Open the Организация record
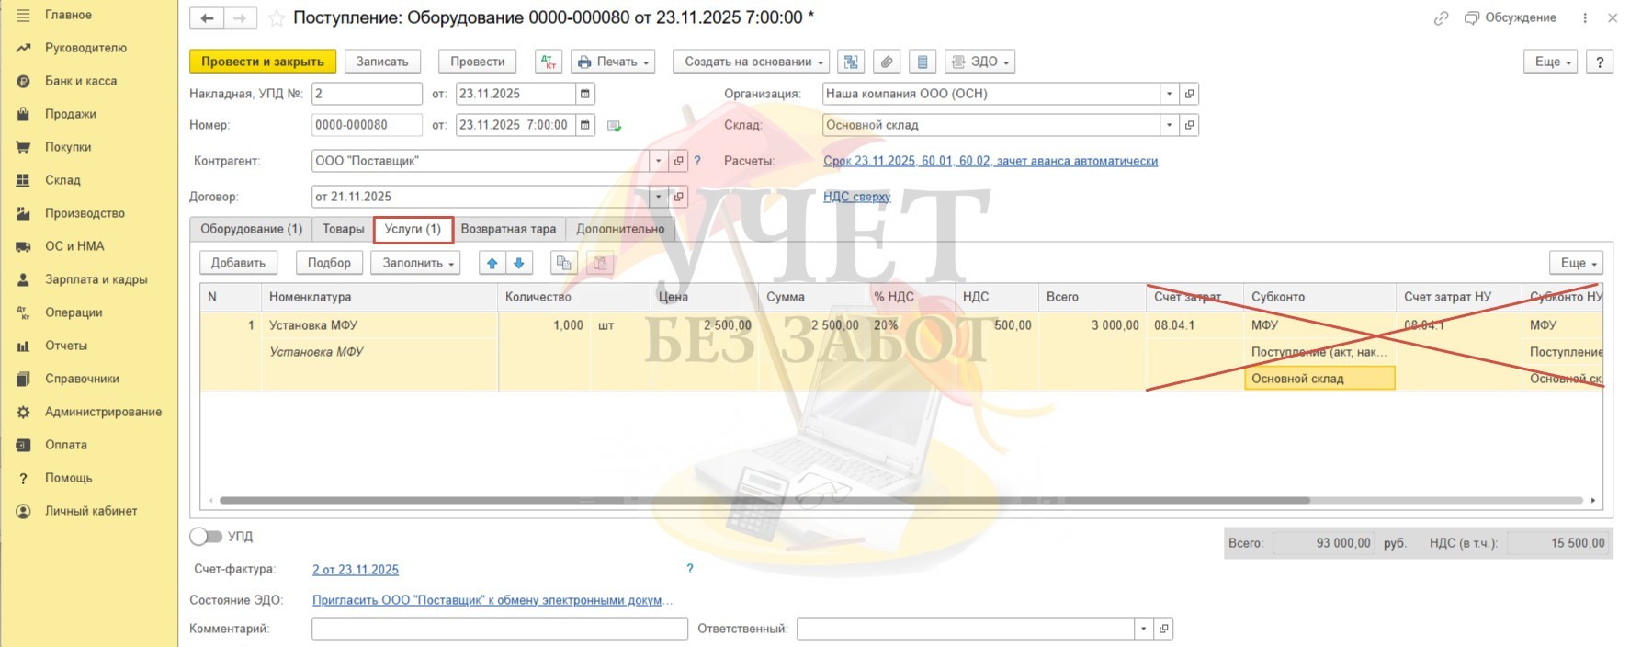1630x647 pixels. pos(1189,94)
